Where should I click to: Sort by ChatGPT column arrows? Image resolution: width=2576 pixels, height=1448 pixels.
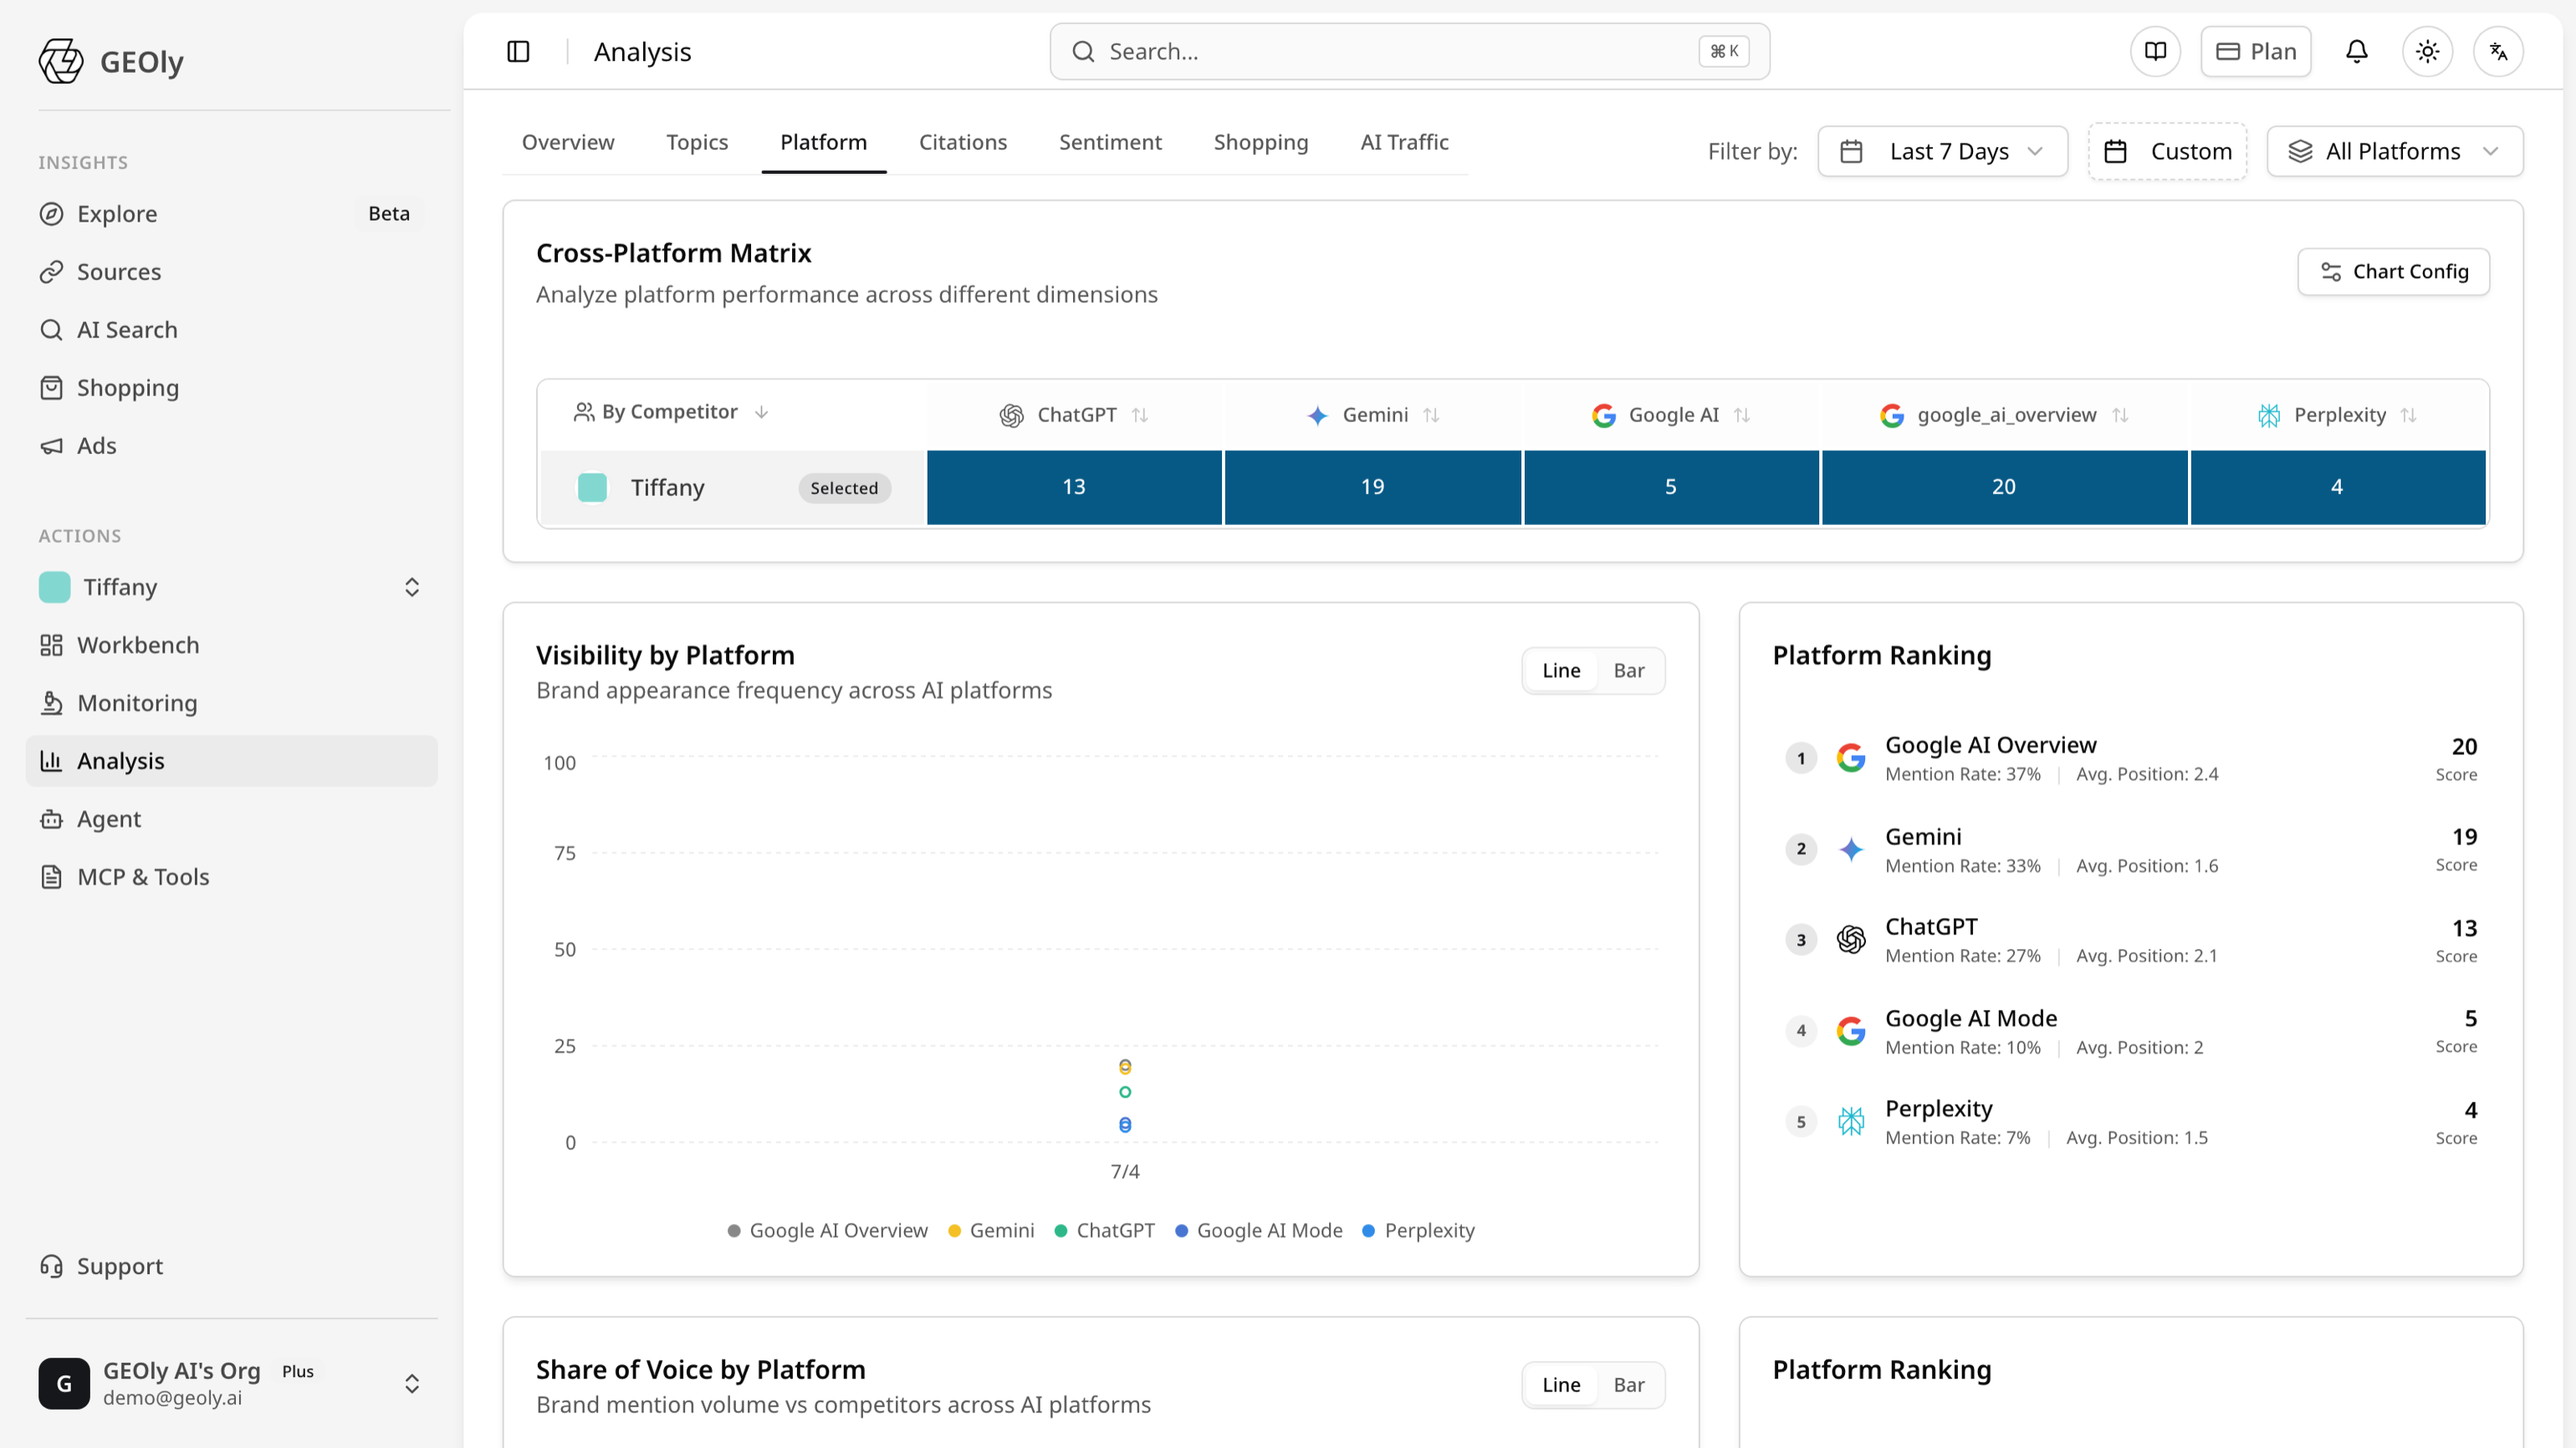point(1140,415)
